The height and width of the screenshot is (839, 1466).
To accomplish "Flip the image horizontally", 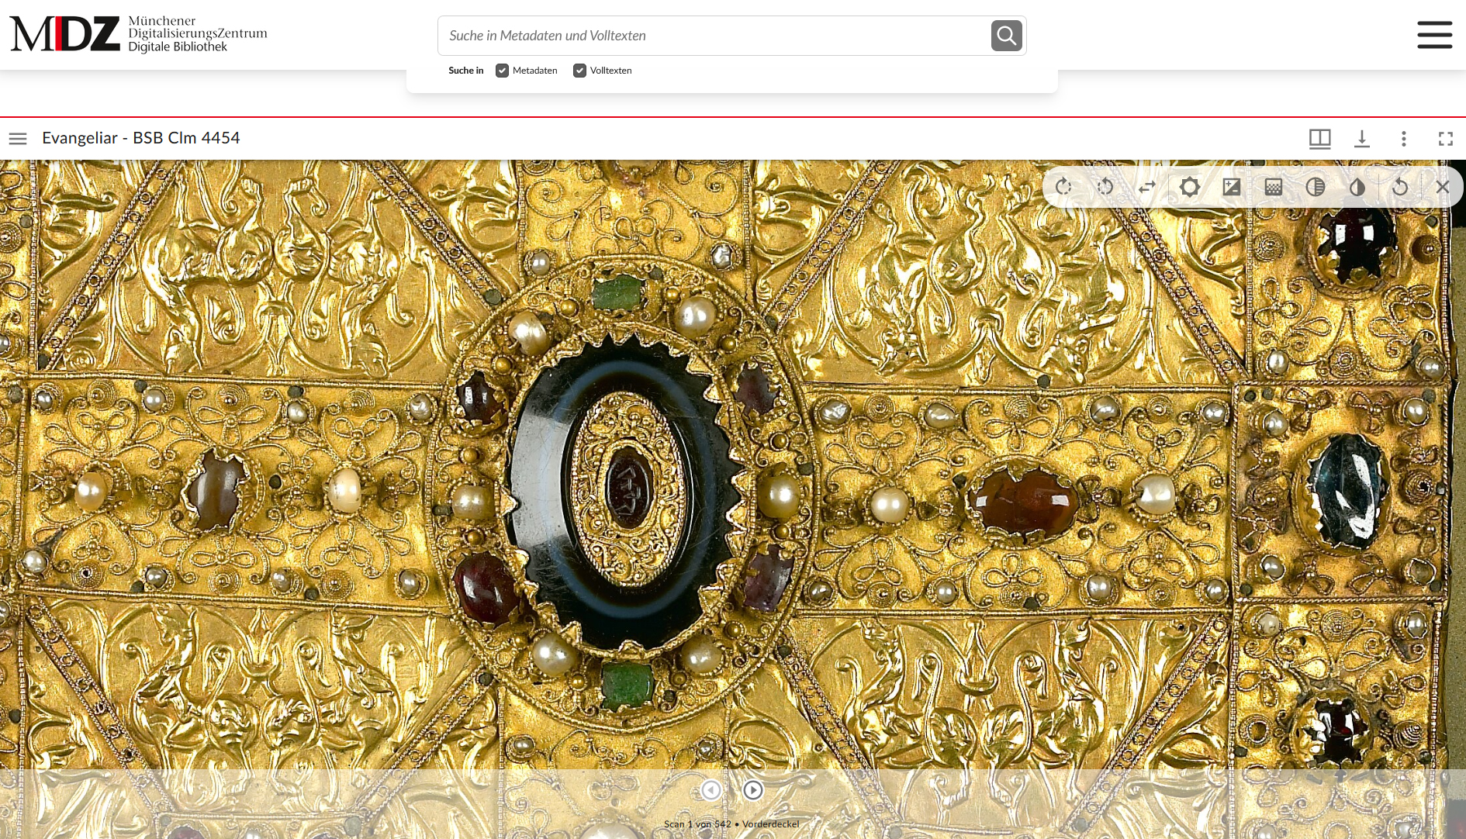I will (1147, 187).
